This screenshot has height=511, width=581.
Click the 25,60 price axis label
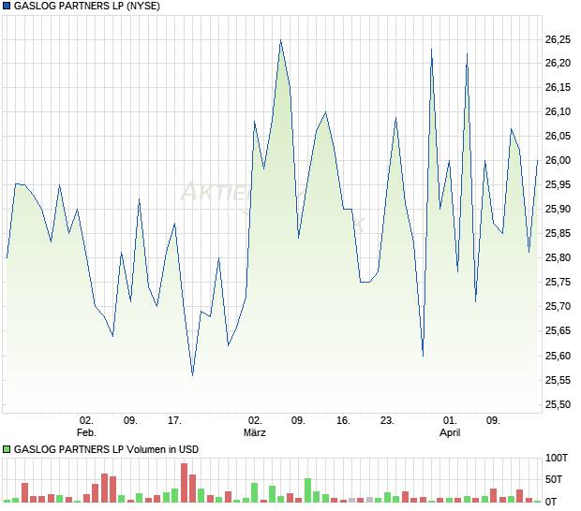pyautogui.click(x=558, y=356)
